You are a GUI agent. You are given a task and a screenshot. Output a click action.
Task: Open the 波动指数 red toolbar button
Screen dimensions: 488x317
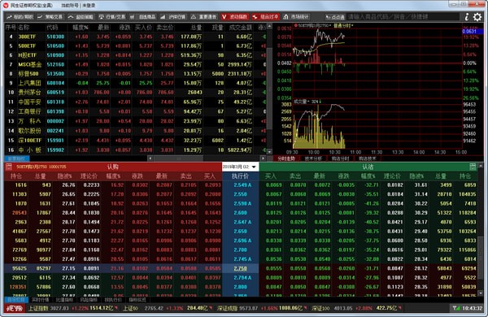coord(235,17)
